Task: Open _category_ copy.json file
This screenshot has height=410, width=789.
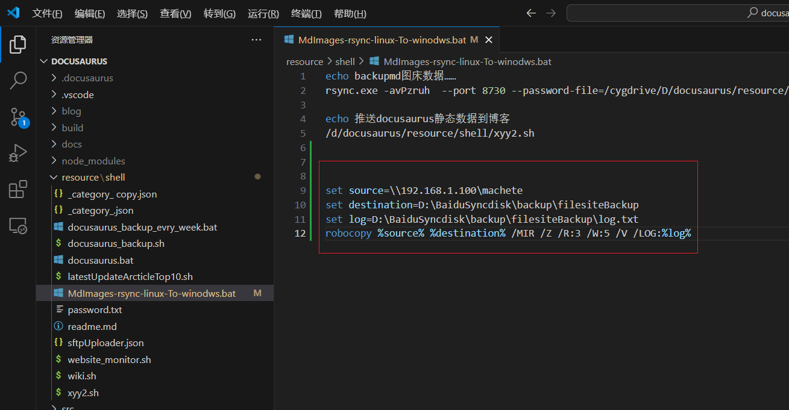Action: (x=112, y=194)
